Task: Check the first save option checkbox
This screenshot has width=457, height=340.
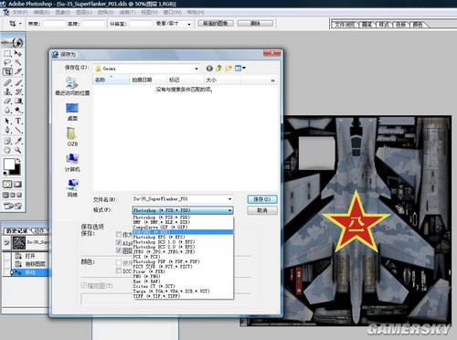Action: point(119,234)
